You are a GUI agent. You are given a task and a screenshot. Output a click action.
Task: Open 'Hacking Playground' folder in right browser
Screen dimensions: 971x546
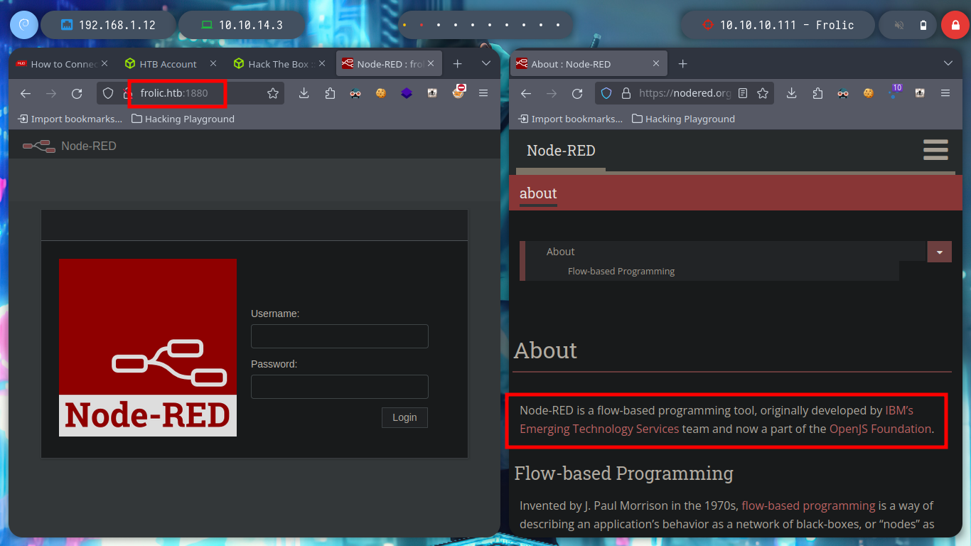[684, 119]
